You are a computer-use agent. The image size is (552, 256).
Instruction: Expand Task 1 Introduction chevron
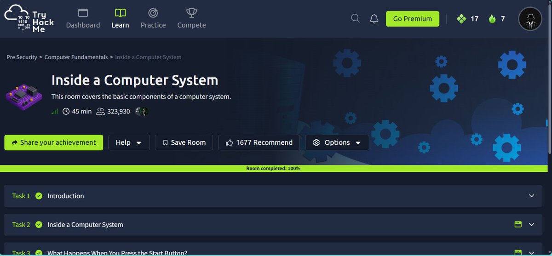point(532,196)
